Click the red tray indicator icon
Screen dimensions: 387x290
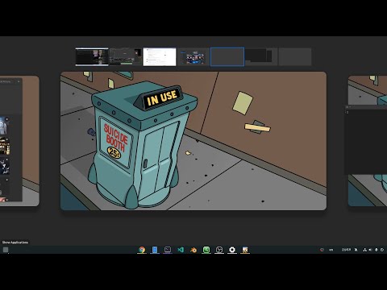322,250
